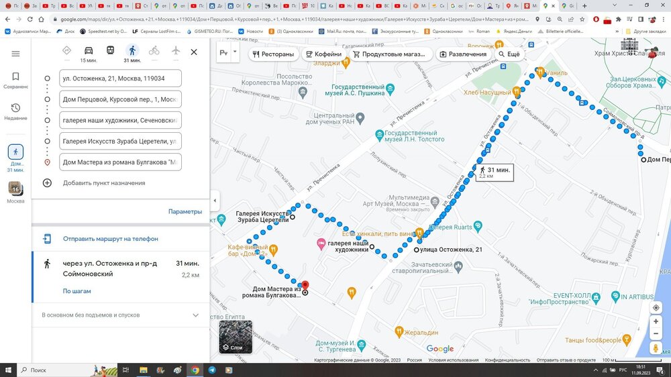Show more bookmarks chevron

617,32
